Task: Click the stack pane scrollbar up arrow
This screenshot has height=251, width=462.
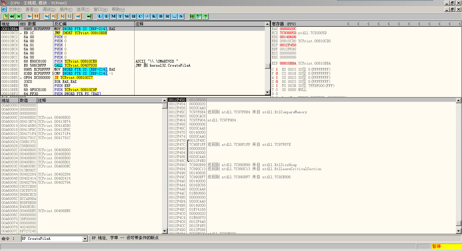Action: coord(458,100)
